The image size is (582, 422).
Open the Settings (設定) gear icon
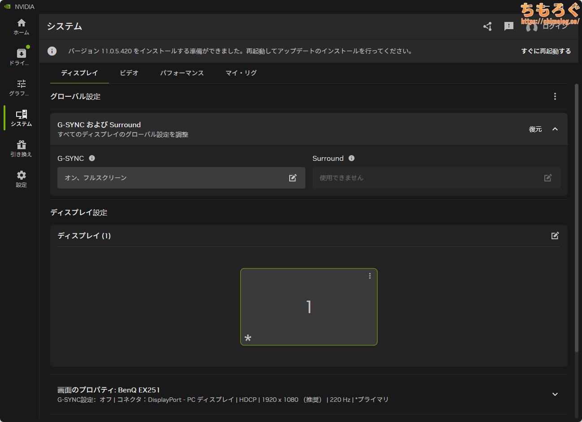tap(21, 179)
